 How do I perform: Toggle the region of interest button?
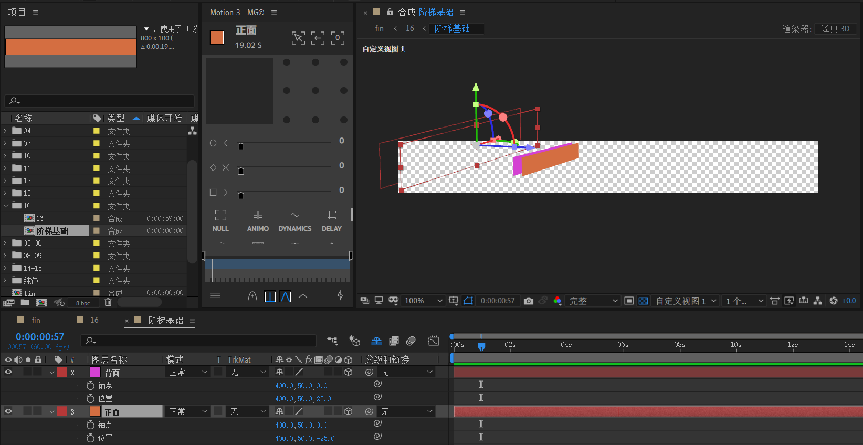629,301
